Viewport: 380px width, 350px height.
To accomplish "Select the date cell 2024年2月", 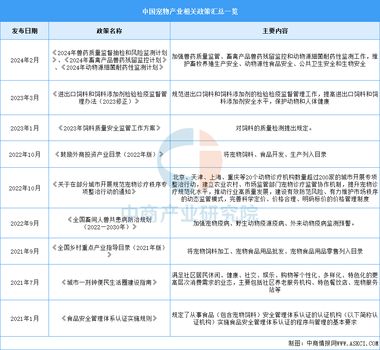I will [x=24, y=60].
